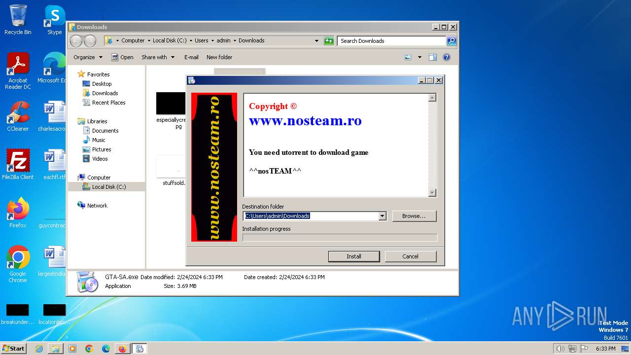Open eachfl.rtf desktop document
631x355 pixels.
tap(55, 164)
